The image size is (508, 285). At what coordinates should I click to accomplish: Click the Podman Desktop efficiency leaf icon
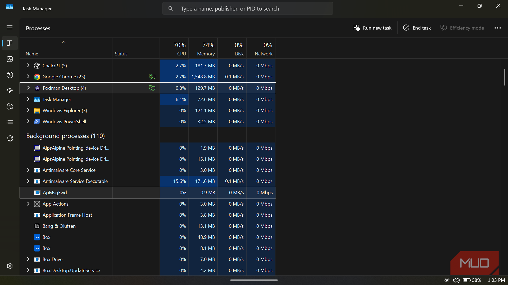coord(152,88)
